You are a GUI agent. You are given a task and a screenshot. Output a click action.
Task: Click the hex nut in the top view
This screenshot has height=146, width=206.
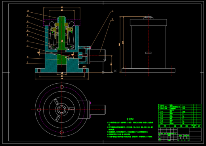[62, 109]
